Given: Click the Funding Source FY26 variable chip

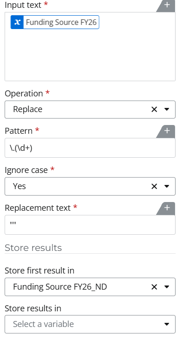Looking at the screenshot, I should coord(55,22).
